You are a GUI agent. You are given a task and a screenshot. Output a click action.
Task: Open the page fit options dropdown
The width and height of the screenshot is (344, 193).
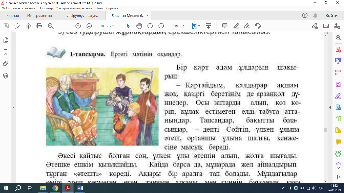pyautogui.click(x=196, y=26)
